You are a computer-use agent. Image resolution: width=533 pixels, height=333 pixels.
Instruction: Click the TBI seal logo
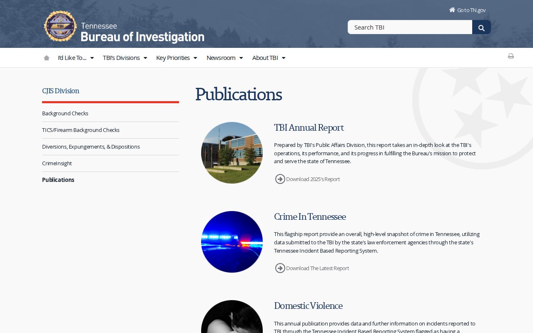[x=60, y=26]
